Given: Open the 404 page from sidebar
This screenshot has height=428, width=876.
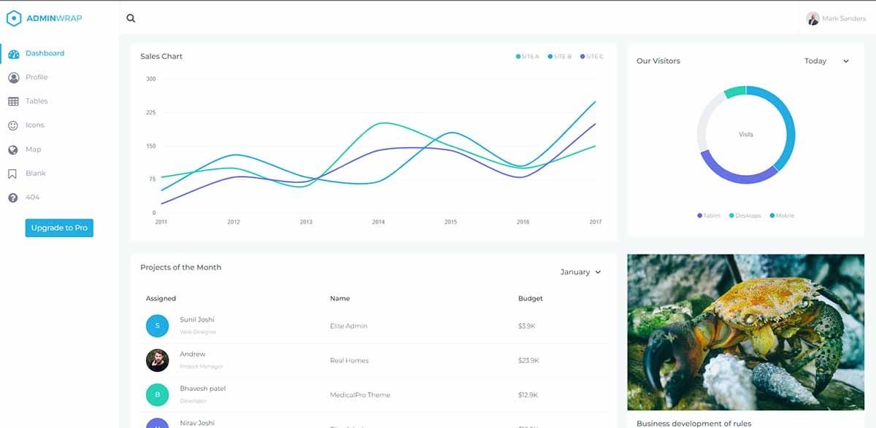Looking at the screenshot, I should (33, 197).
